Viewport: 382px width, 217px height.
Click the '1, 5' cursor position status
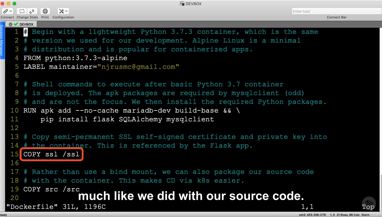click(x=332, y=215)
